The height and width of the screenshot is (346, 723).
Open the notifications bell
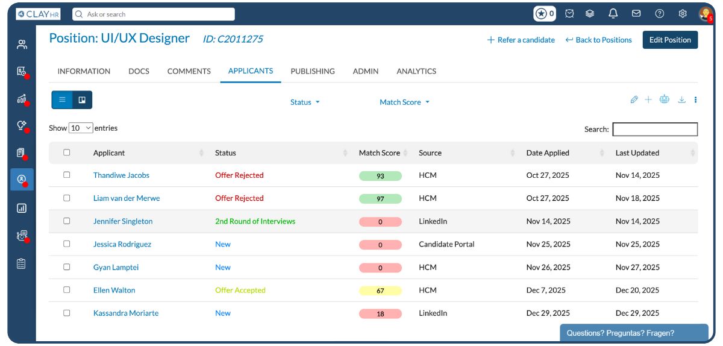click(x=613, y=14)
